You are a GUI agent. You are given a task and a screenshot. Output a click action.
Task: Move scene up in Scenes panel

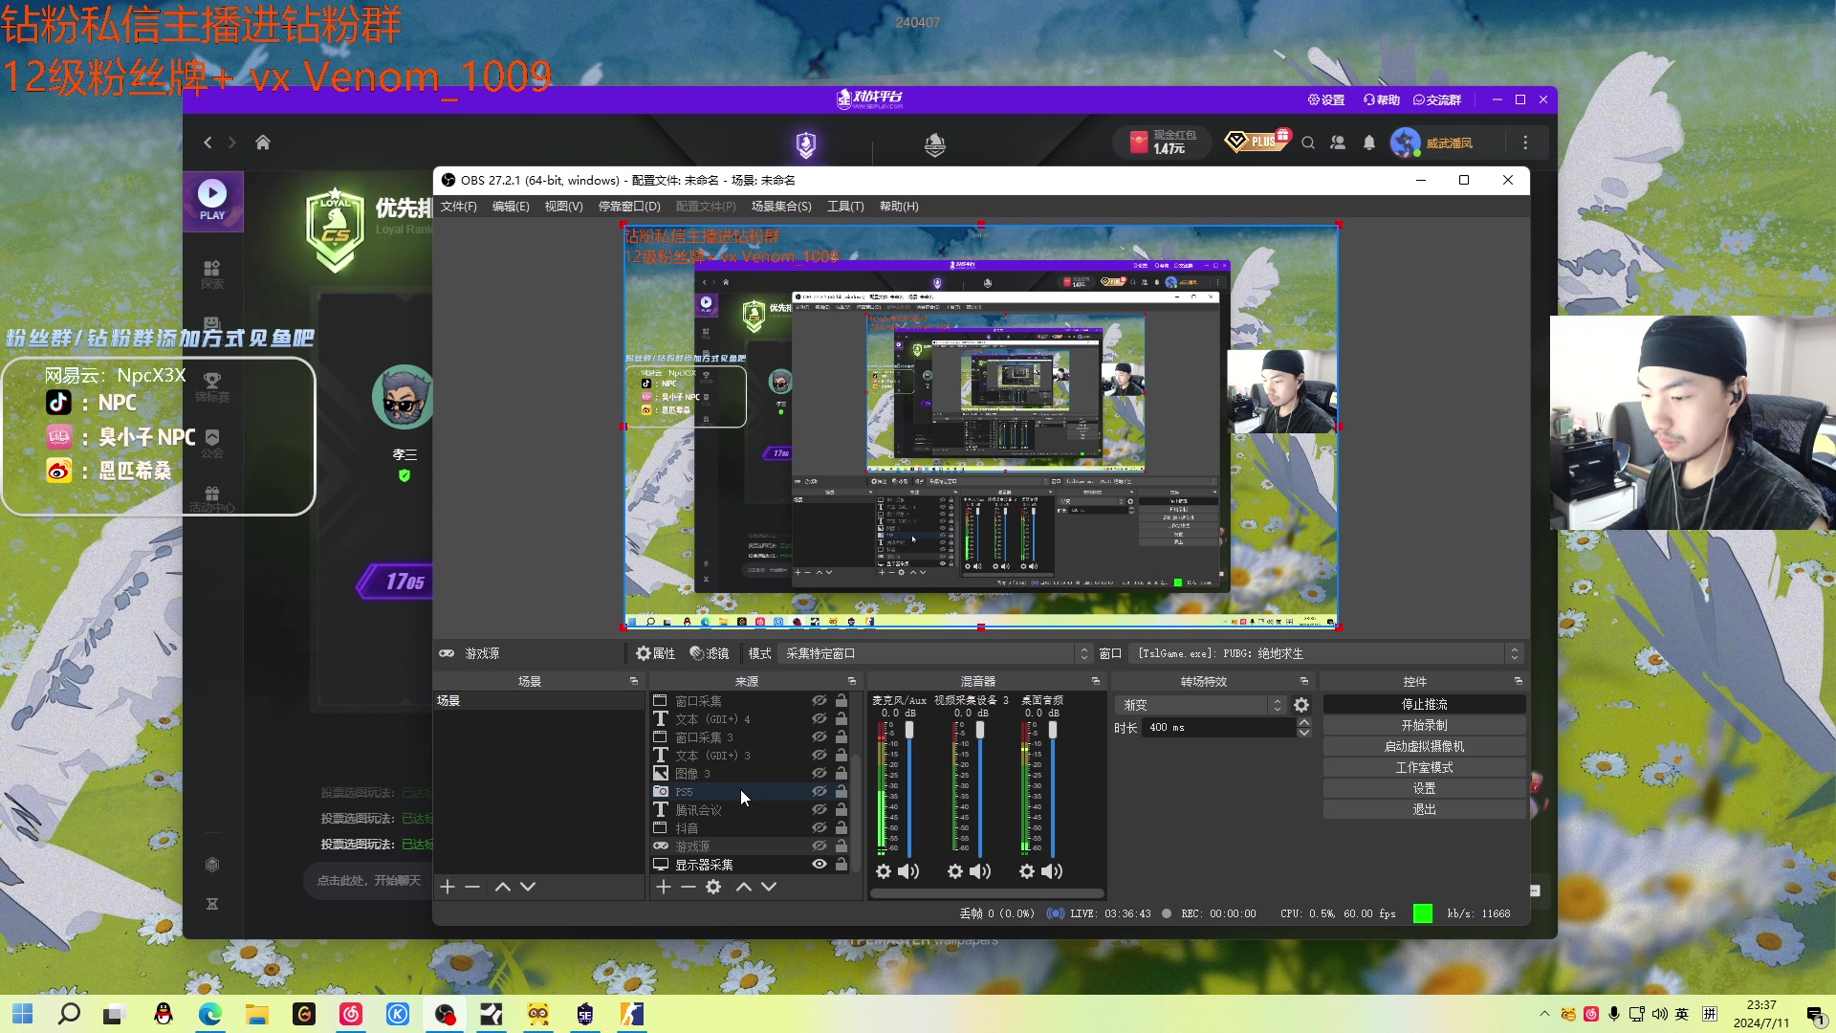click(503, 887)
